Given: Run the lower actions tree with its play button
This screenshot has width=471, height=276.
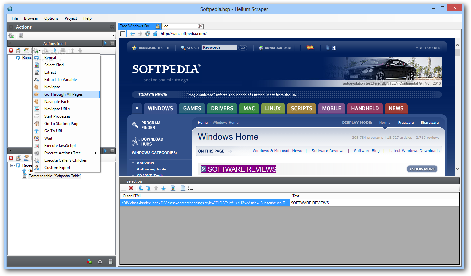Looking at the screenshot, I should (106, 151).
